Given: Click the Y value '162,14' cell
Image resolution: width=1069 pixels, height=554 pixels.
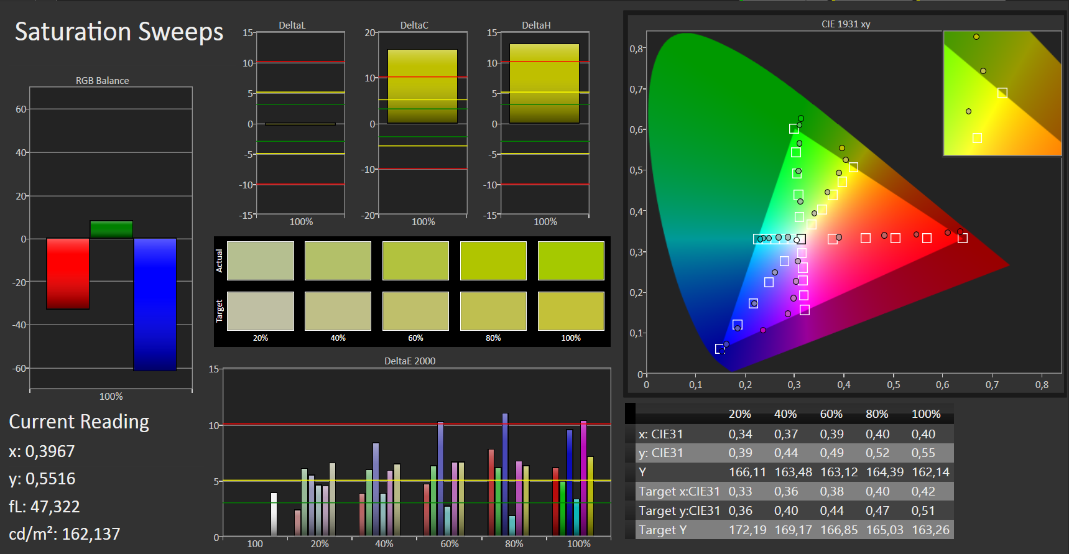Looking at the screenshot, I should (930, 472).
